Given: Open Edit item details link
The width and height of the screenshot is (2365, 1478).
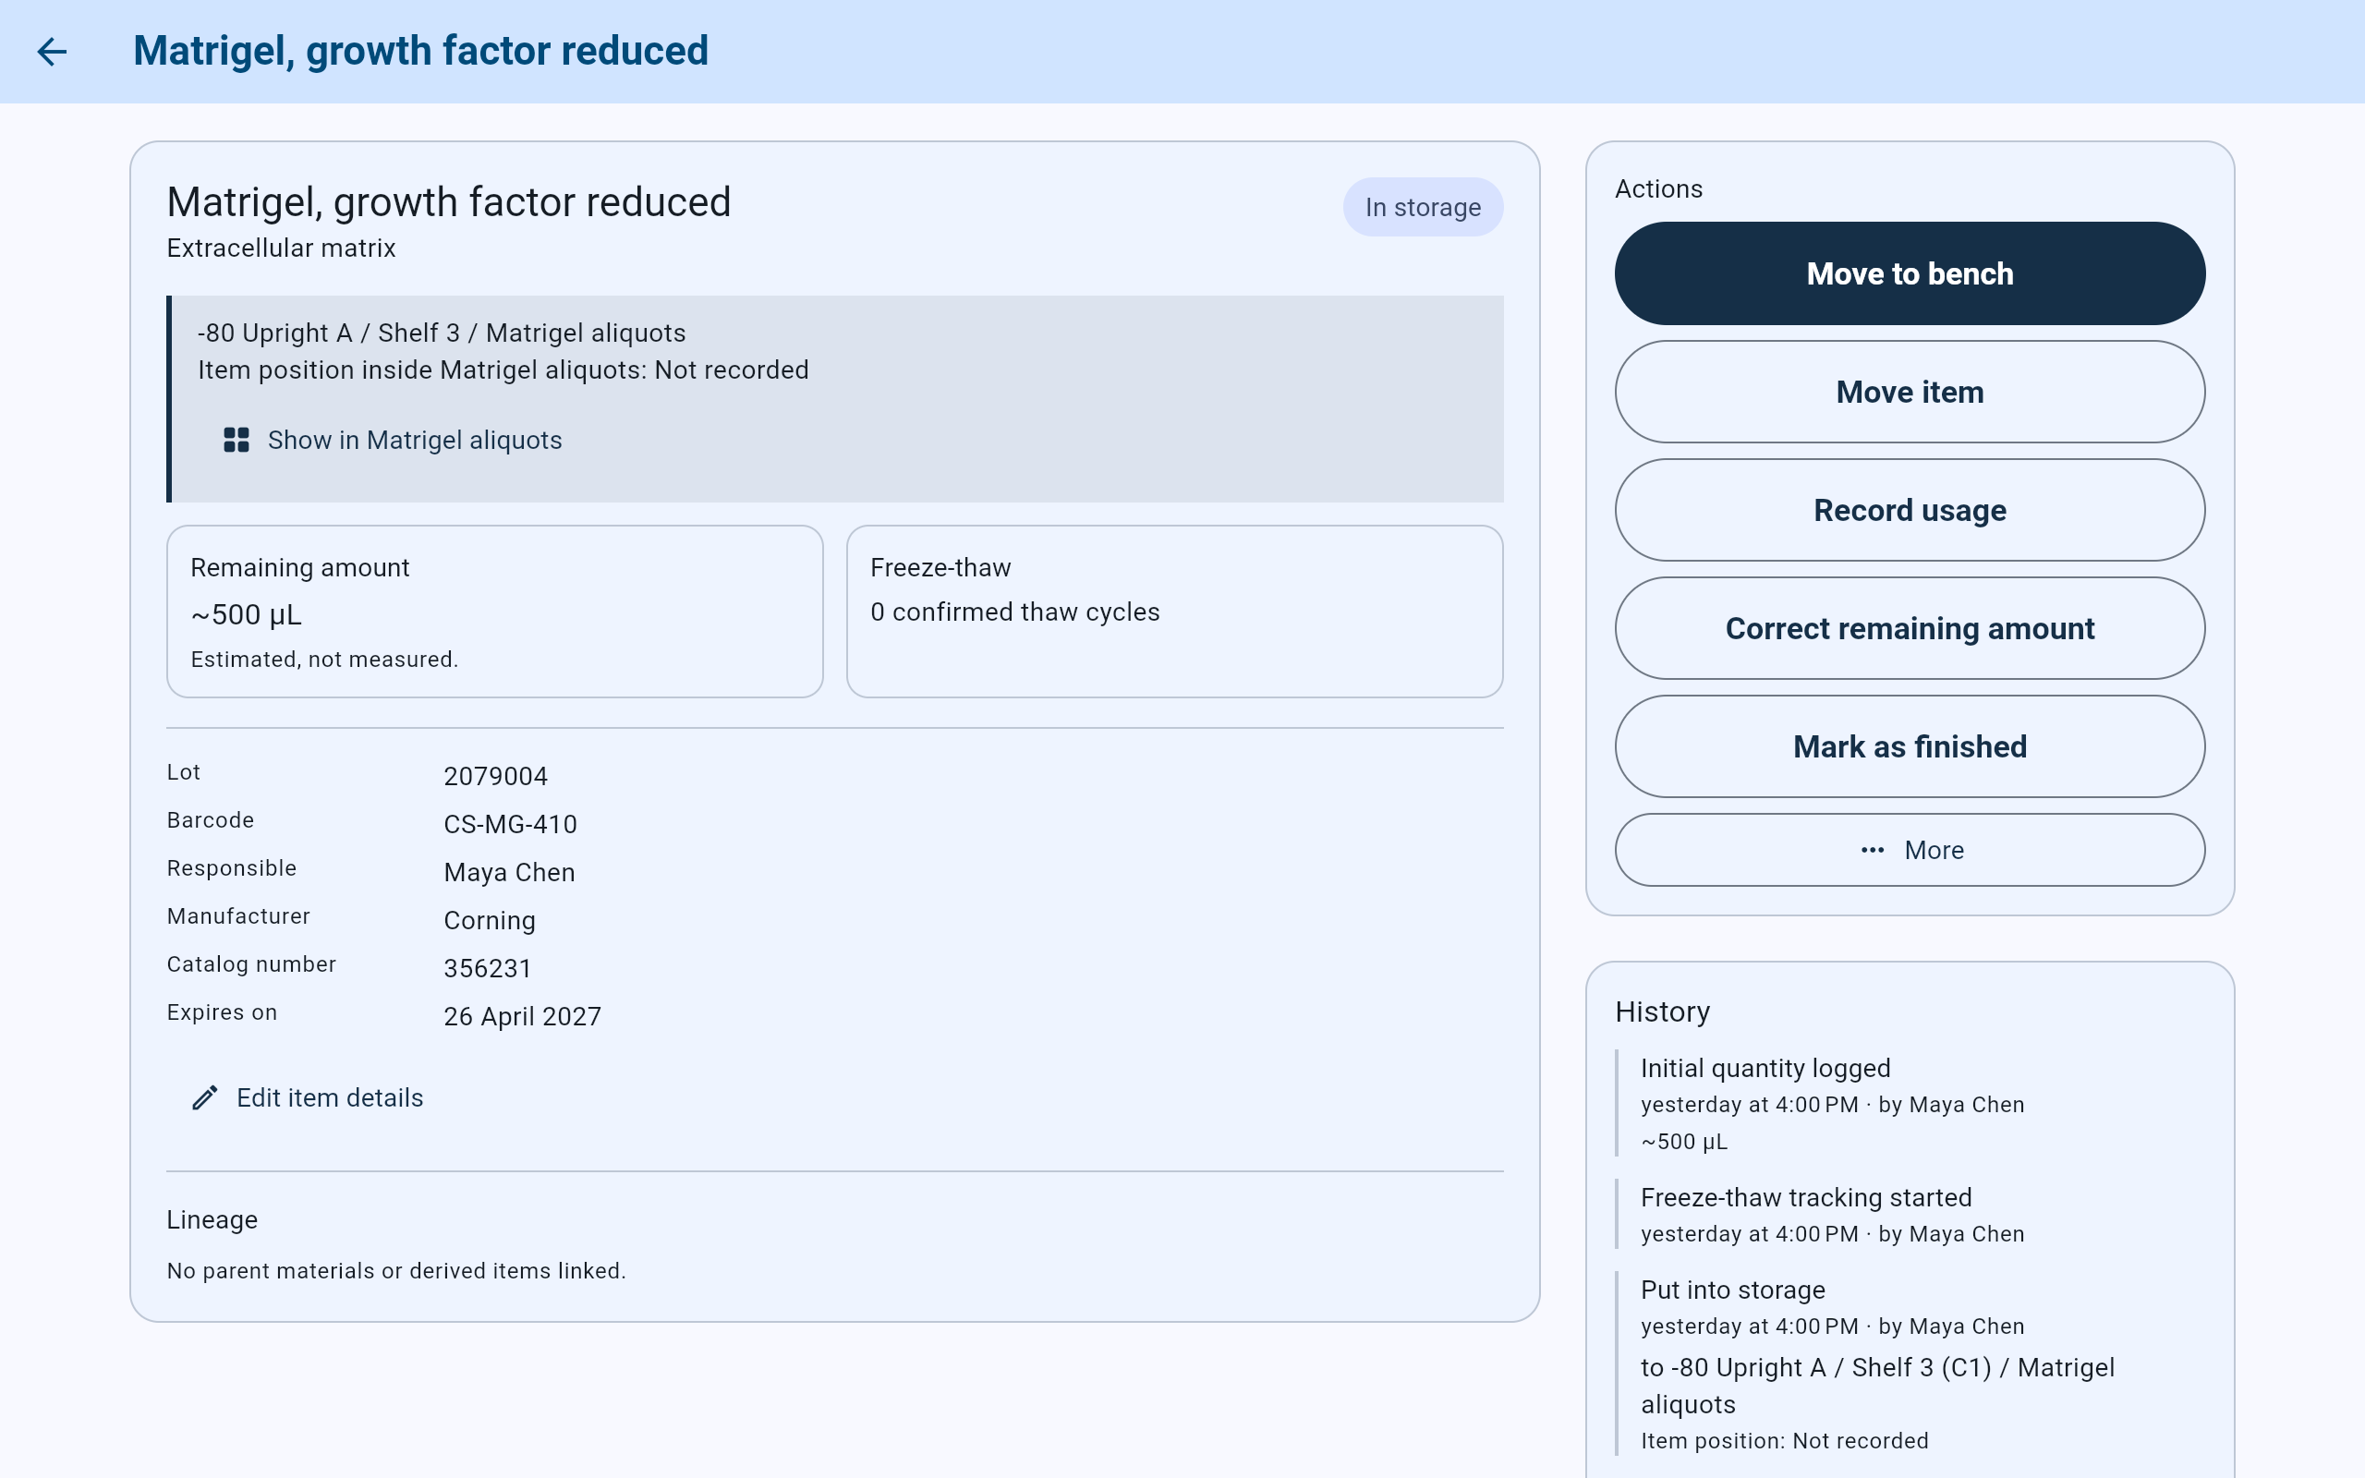Looking at the screenshot, I should 309,1097.
